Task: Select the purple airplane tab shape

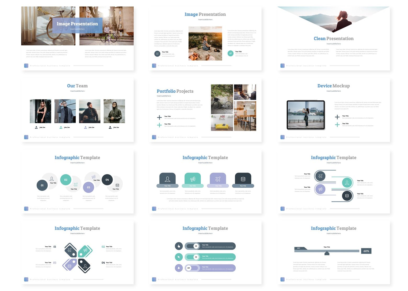Action: click(218, 180)
